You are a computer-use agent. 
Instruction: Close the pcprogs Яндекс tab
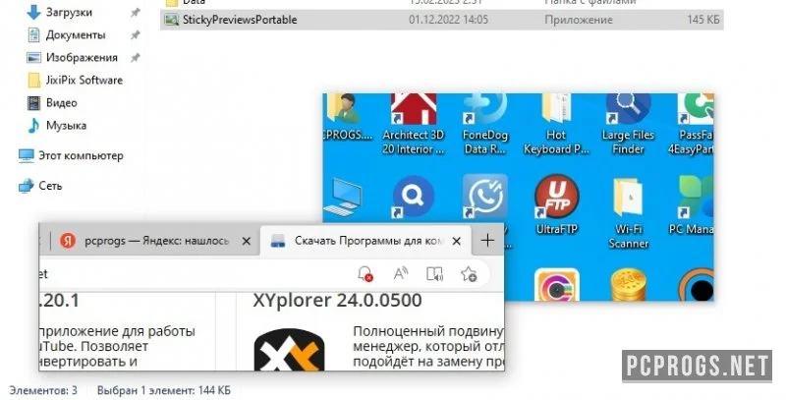point(247,241)
